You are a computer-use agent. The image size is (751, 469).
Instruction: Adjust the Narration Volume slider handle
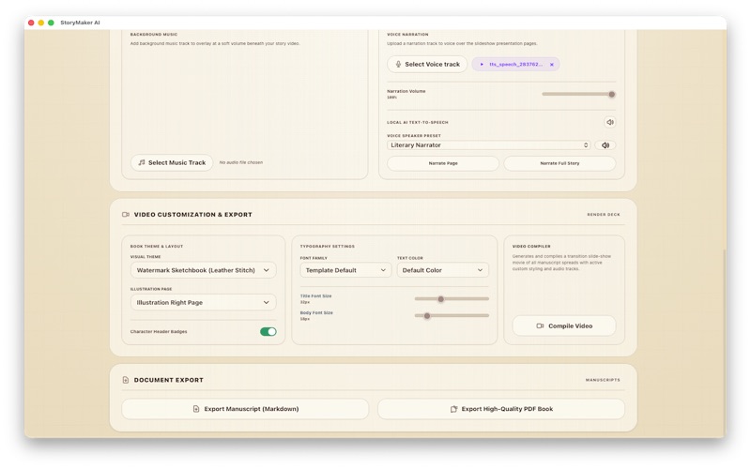coord(612,95)
